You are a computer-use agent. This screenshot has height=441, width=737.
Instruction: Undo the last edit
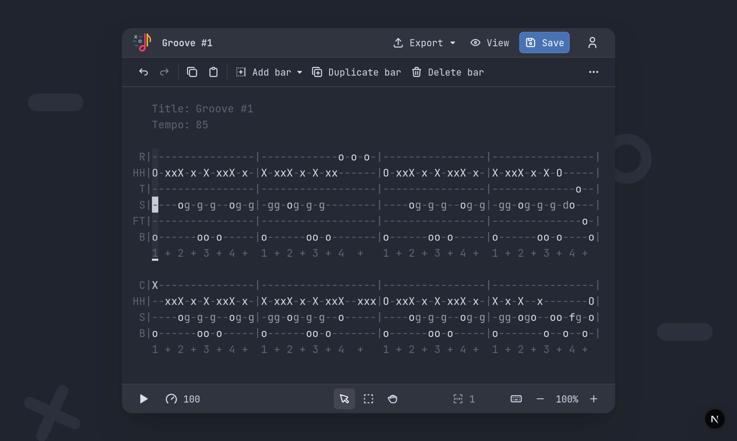pos(144,72)
